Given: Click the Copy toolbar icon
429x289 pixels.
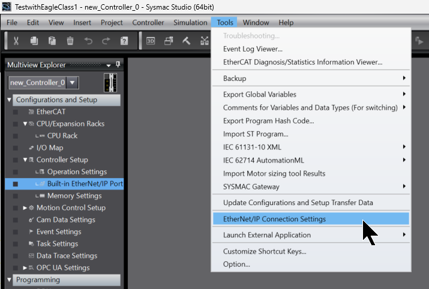Looking at the screenshot, I should pyautogui.click(x=34, y=41).
